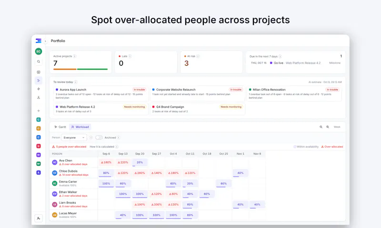Viewport: 381px width, 228px height.
Task: Click Chloe Dubois's 260% Sep 20 cell
Action: tap(140, 173)
